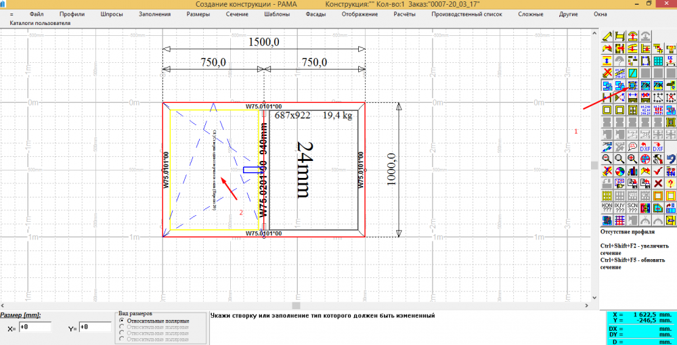This screenshot has width=677, height=345.
Task: Open the Сложные menu
Action: tap(531, 14)
